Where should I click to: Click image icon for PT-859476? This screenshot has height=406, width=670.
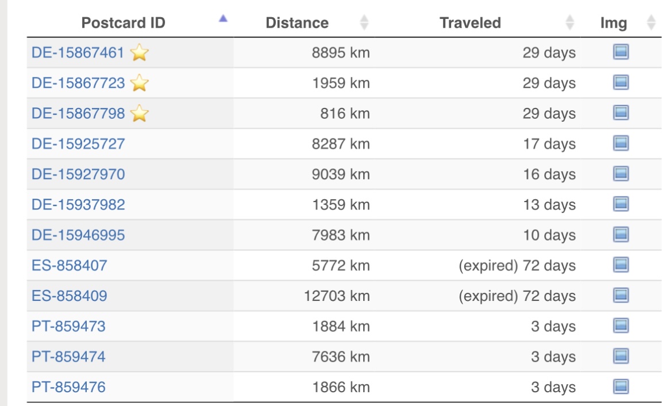[x=621, y=386]
